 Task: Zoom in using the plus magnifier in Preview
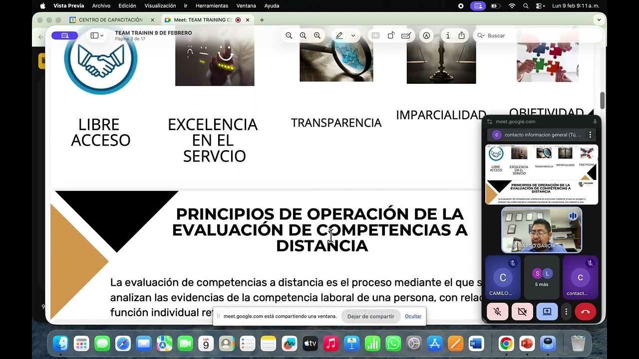317,35
